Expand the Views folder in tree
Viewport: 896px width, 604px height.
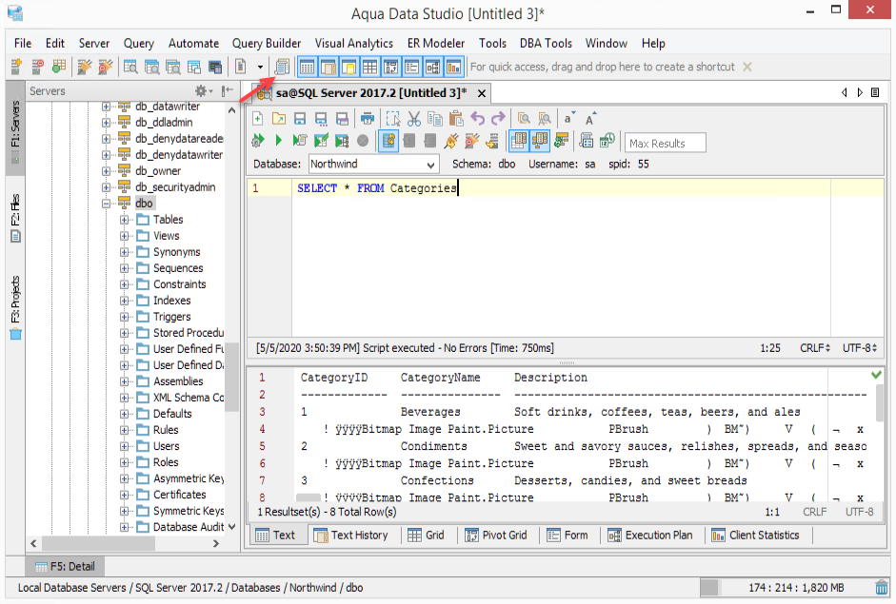[125, 236]
